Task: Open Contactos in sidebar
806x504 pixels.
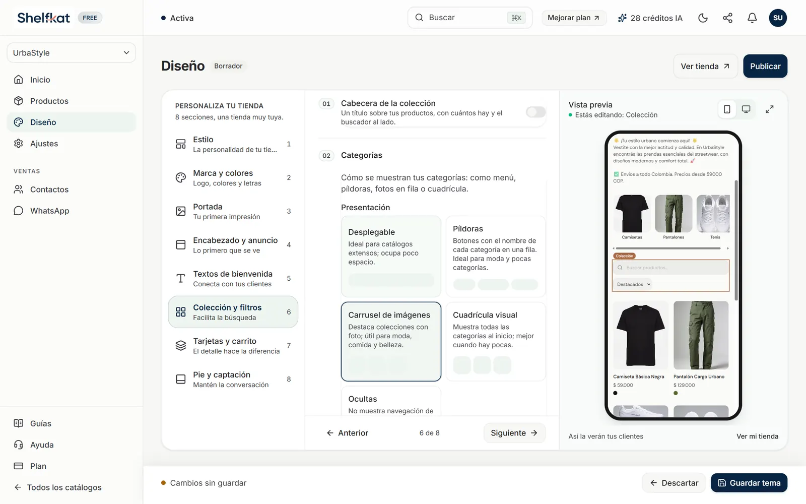Action: 72,190
